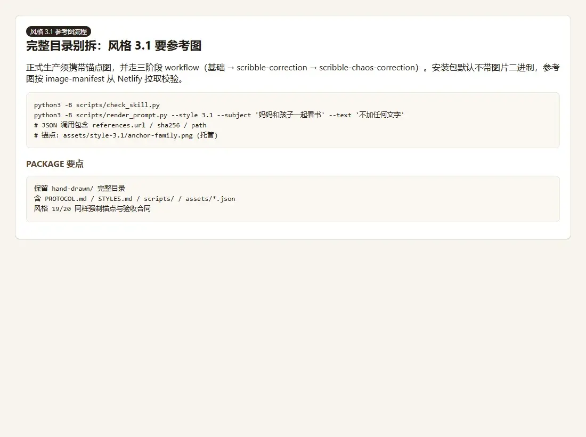Screen dimensions: 586x437
Task: Click the comment line about references.url / sha256 / path
Action: [x=120, y=125]
